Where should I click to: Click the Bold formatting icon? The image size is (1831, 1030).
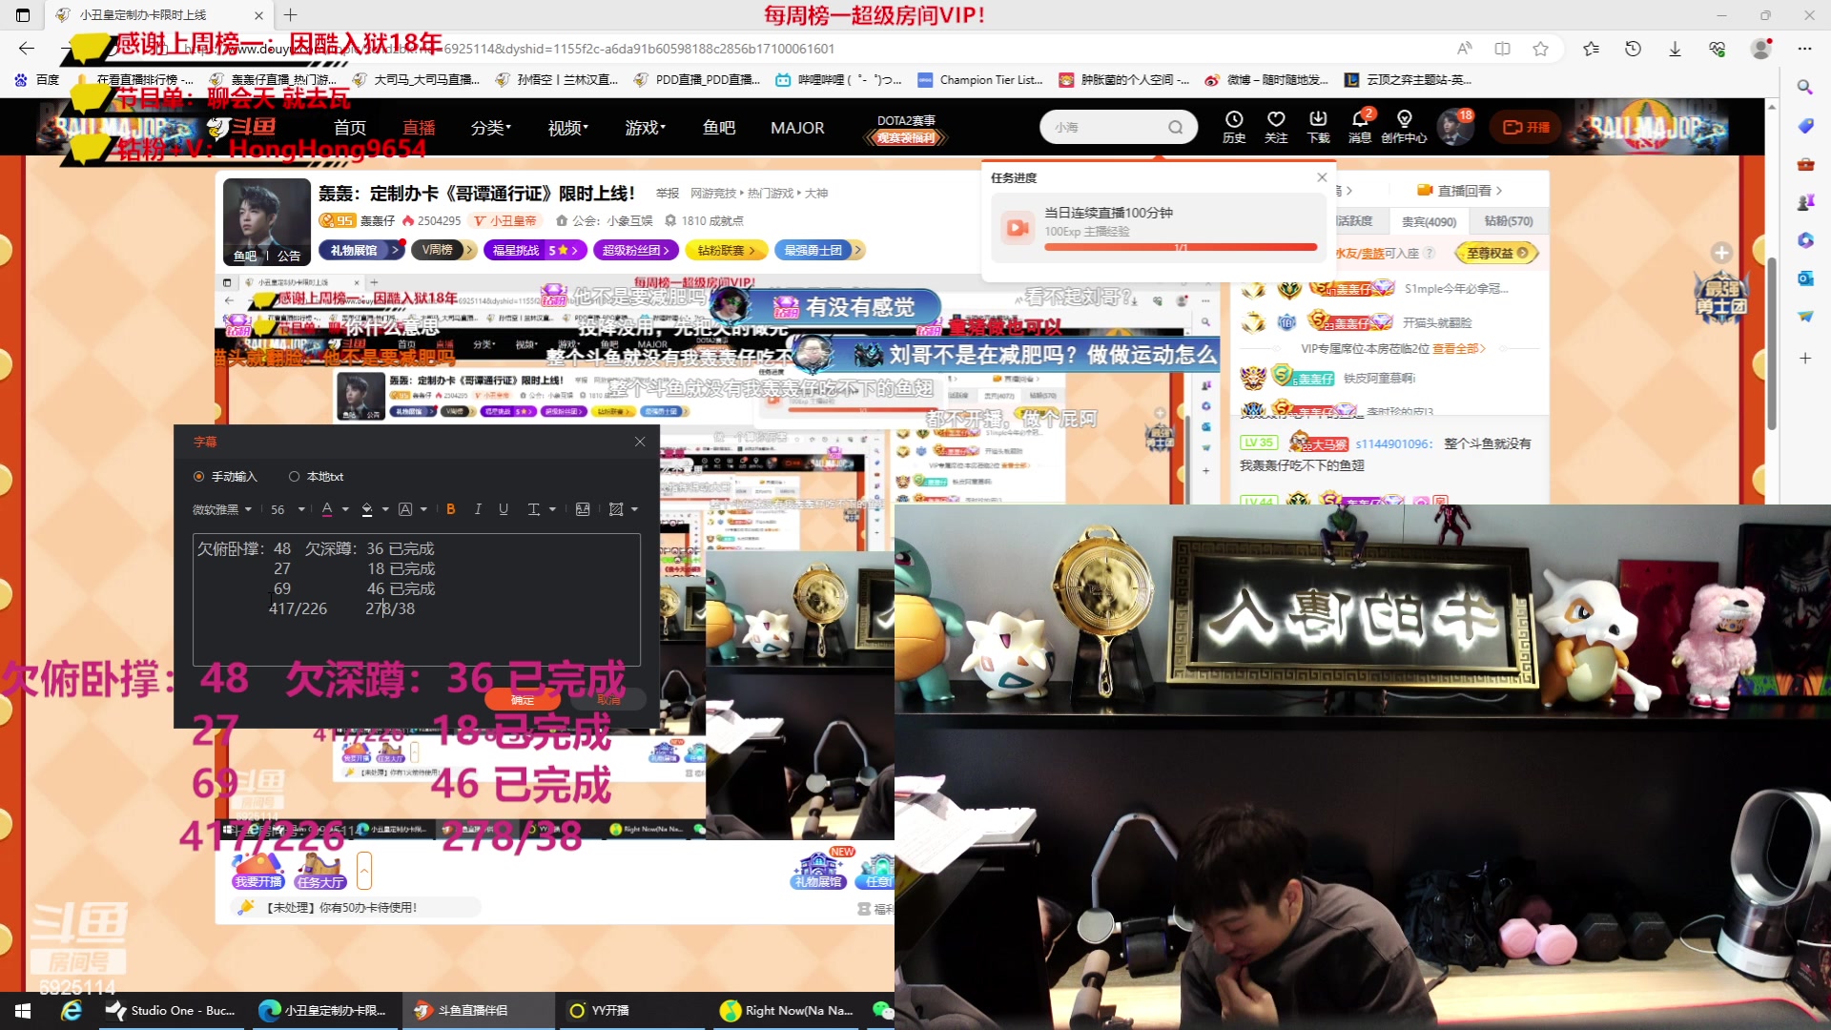pyautogui.click(x=450, y=509)
